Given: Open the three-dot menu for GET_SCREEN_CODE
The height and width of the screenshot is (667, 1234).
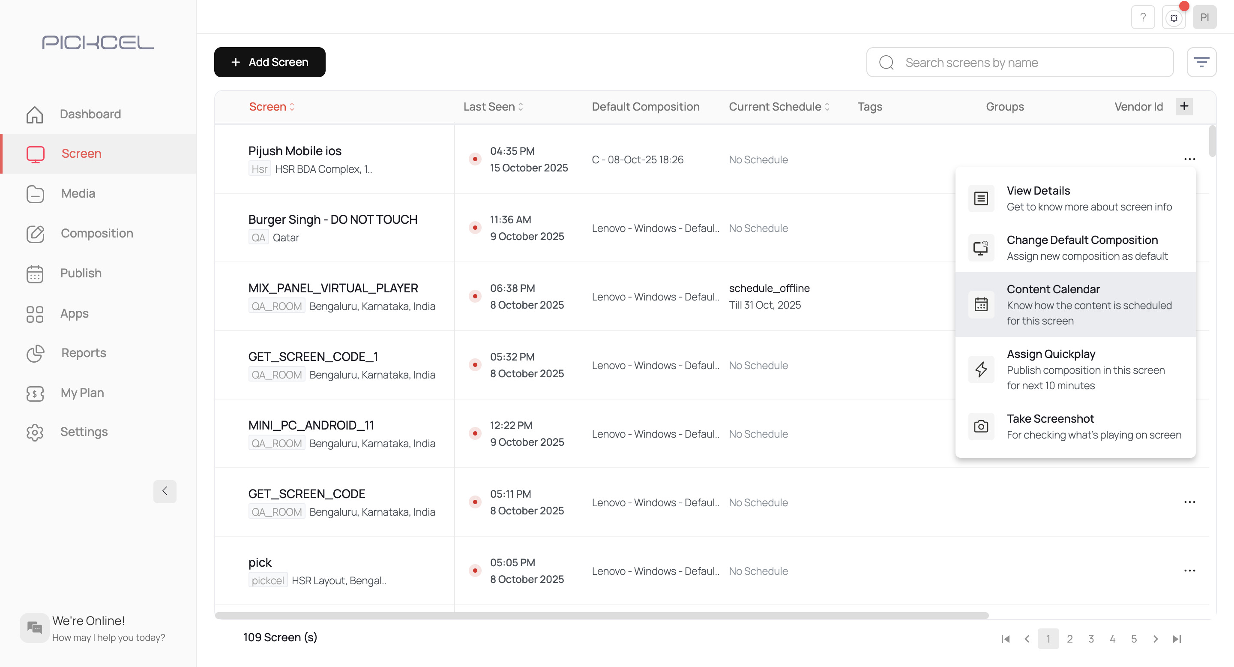Looking at the screenshot, I should click(1190, 502).
